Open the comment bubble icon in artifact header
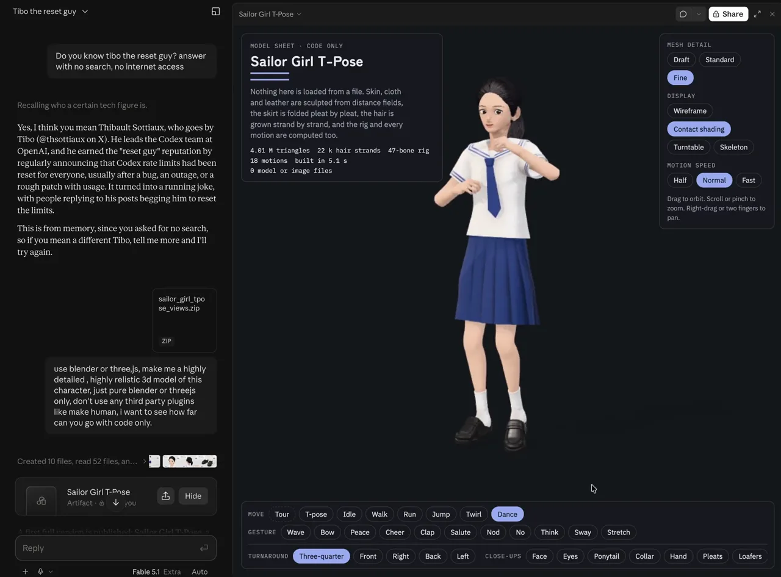Screen dimensions: 781x577 click(x=683, y=14)
